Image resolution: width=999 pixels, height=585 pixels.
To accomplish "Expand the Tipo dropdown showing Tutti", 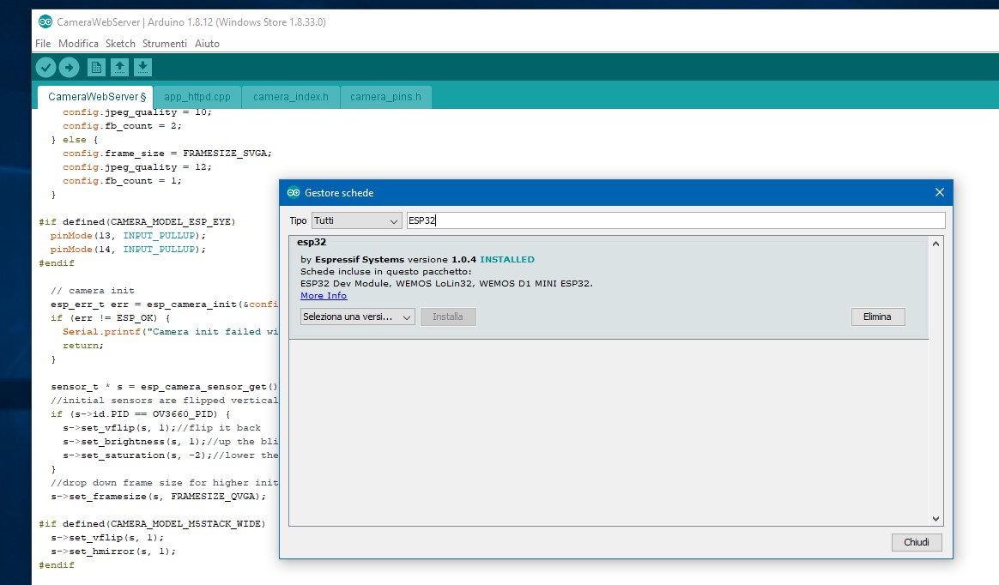I will [357, 220].
